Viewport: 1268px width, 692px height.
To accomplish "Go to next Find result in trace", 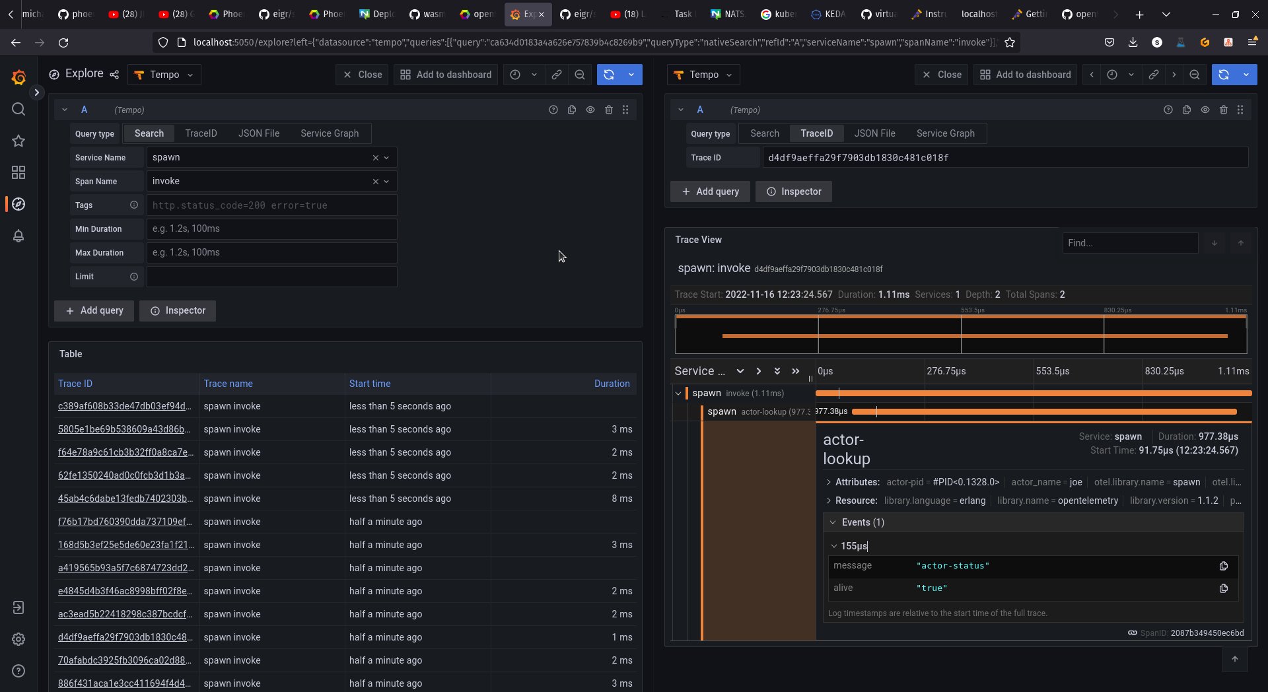I will (x=1214, y=243).
